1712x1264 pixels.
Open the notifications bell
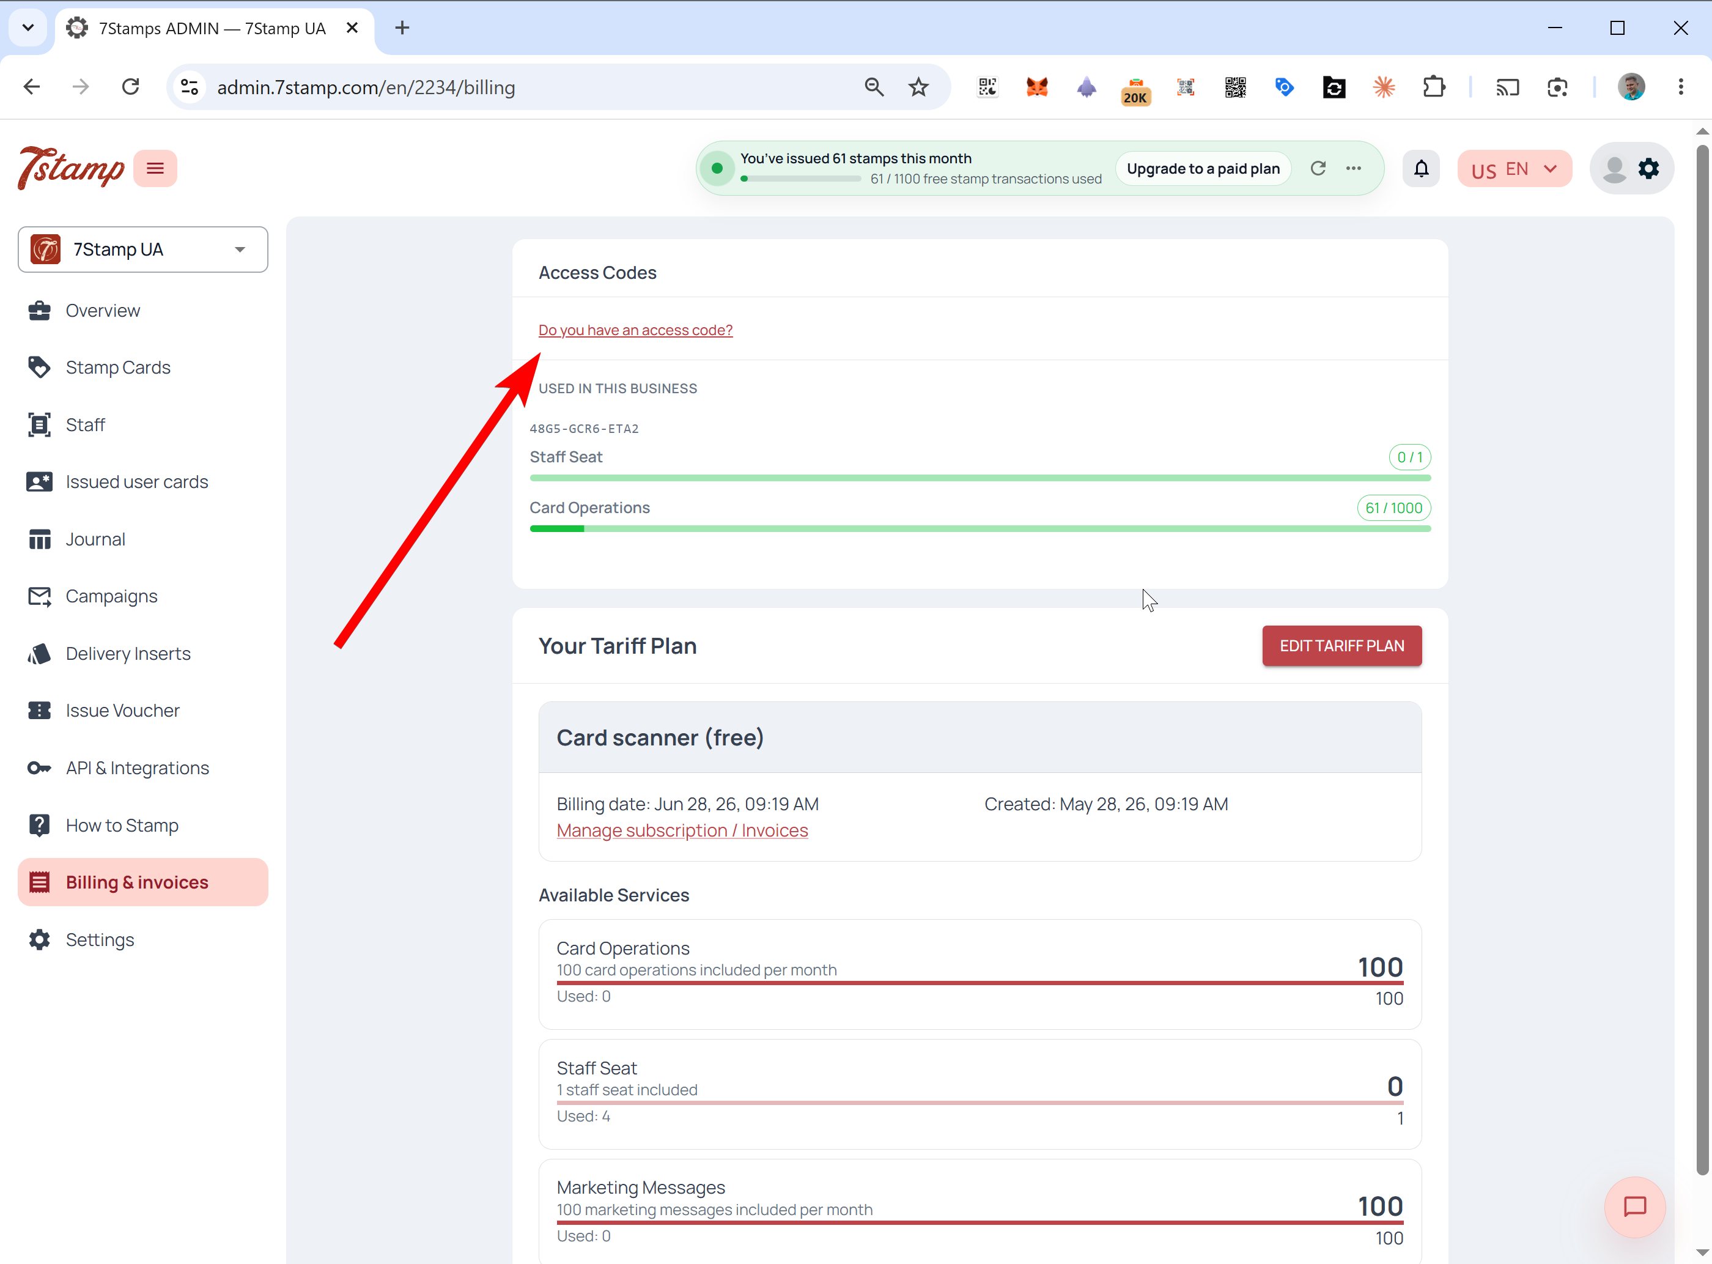[1420, 168]
